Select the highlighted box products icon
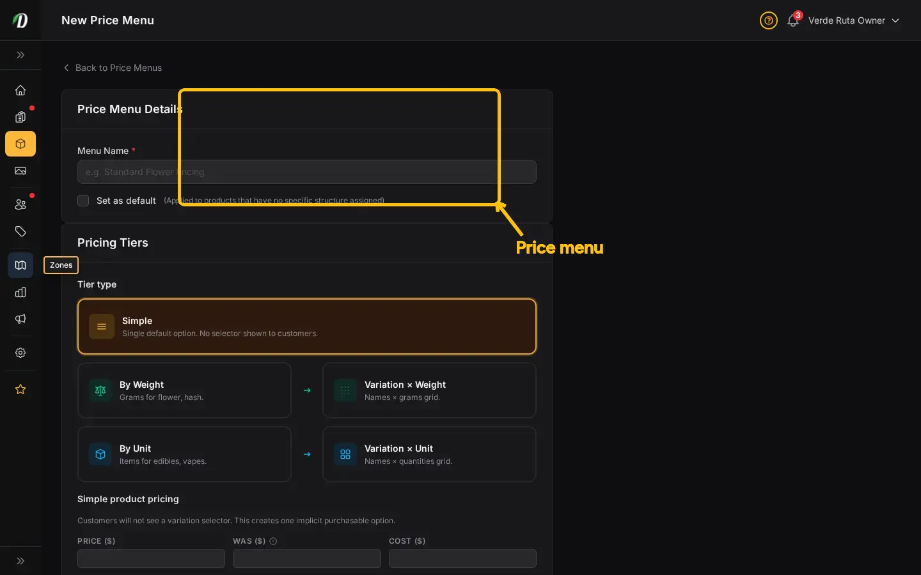The width and height of the screenshot is (921, 575). (x=20, y=144)
